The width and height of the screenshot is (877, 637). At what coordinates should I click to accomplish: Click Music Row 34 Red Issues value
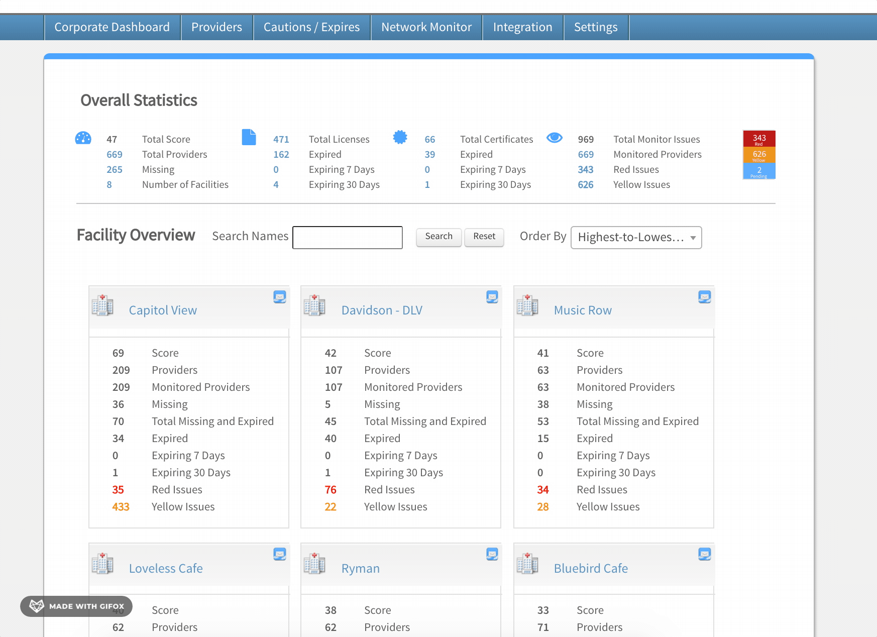click(543, 490)
